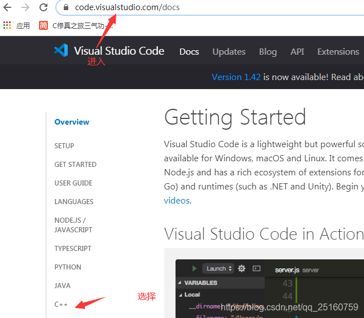Image resolution: width=364 pixels, height=318 pixels.
Task: Click the green debug play icon
Action: coord(194,268)
